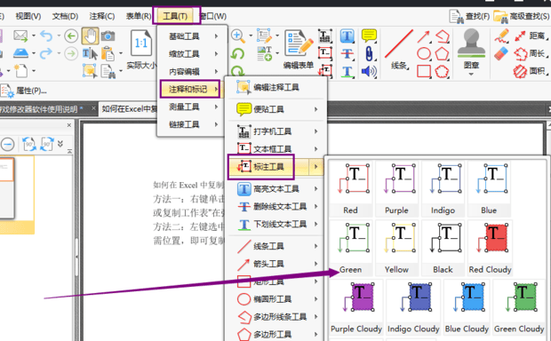This screenshot has width=551, height=341.
Task: Go to the previous view
Action: 71,36
